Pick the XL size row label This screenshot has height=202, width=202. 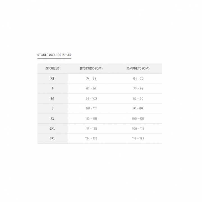click(52, 119)
